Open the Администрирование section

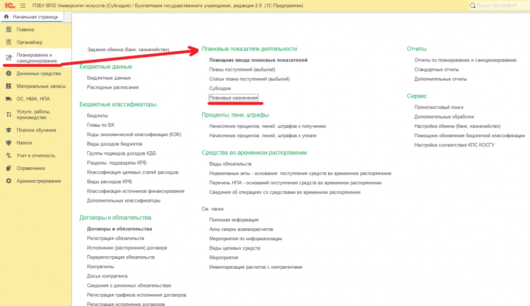point(36,181)
